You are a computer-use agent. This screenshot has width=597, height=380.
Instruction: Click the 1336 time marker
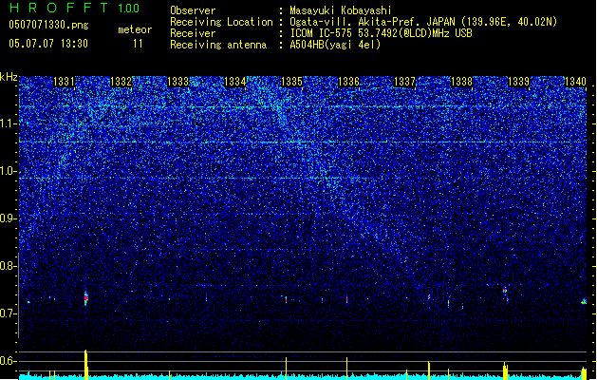coord(348,82)
